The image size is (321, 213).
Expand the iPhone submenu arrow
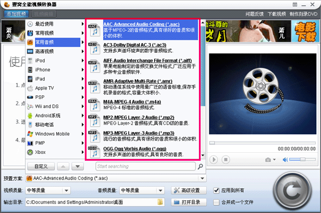click(83, 69)
